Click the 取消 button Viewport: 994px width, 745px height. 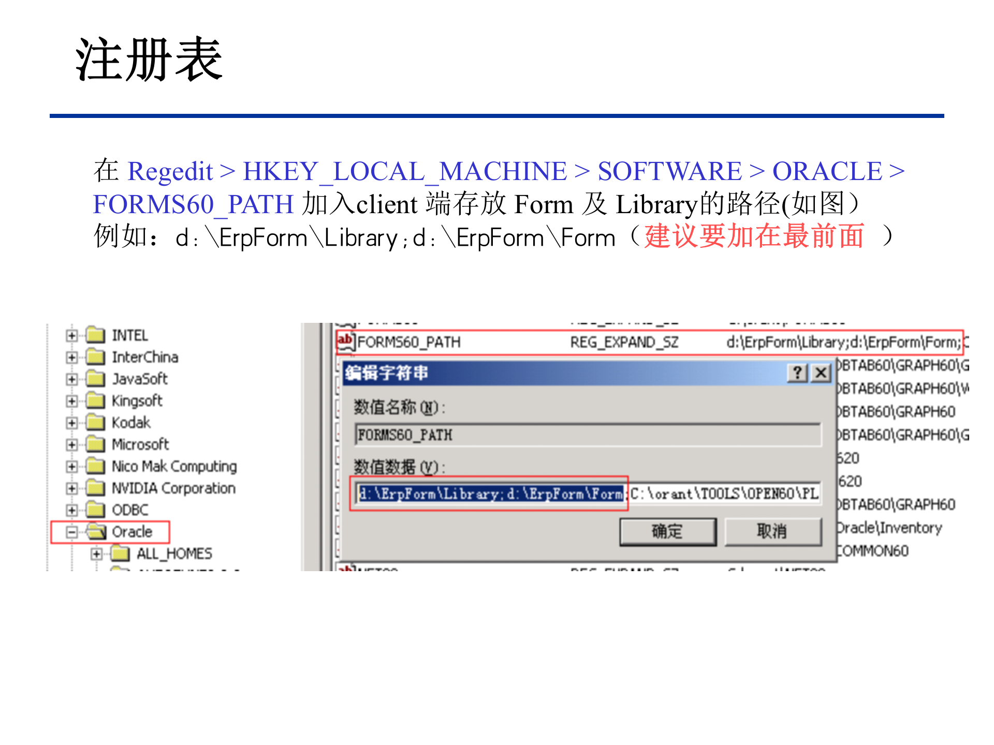click(772, 531)
